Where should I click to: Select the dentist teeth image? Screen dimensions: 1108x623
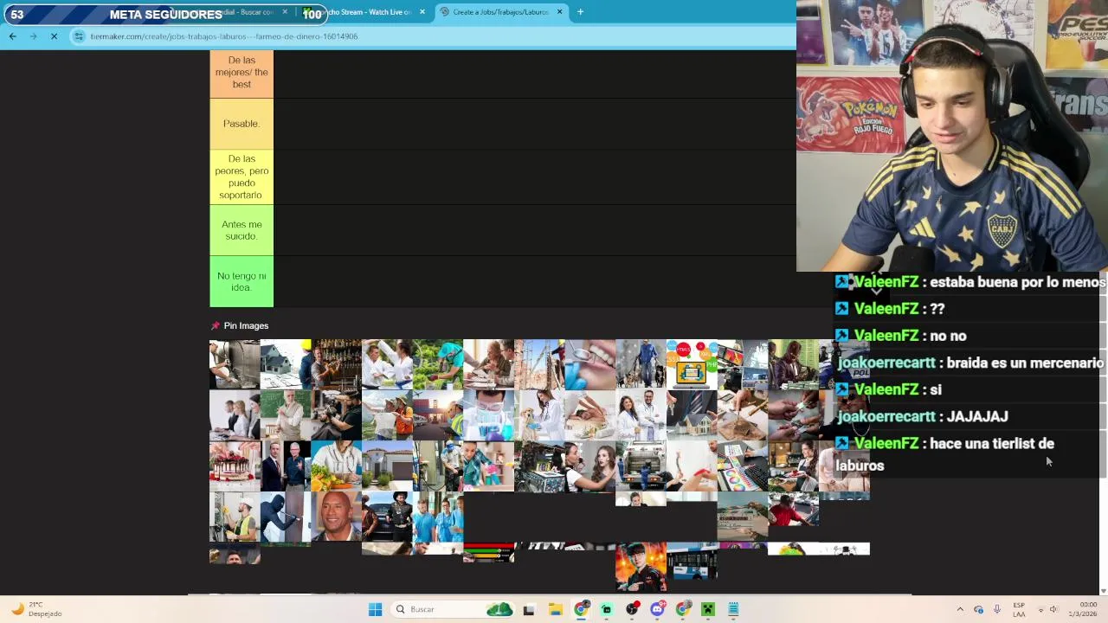pyautogui.click(x=590, y=364)
